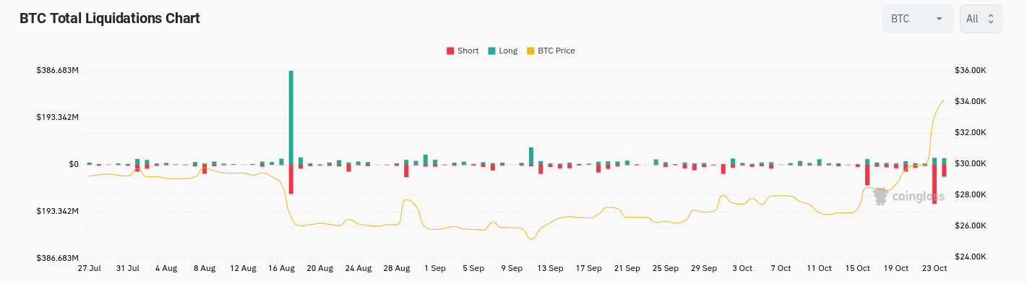Click the BTC Total Liquidations Chart title

[110, 18]
